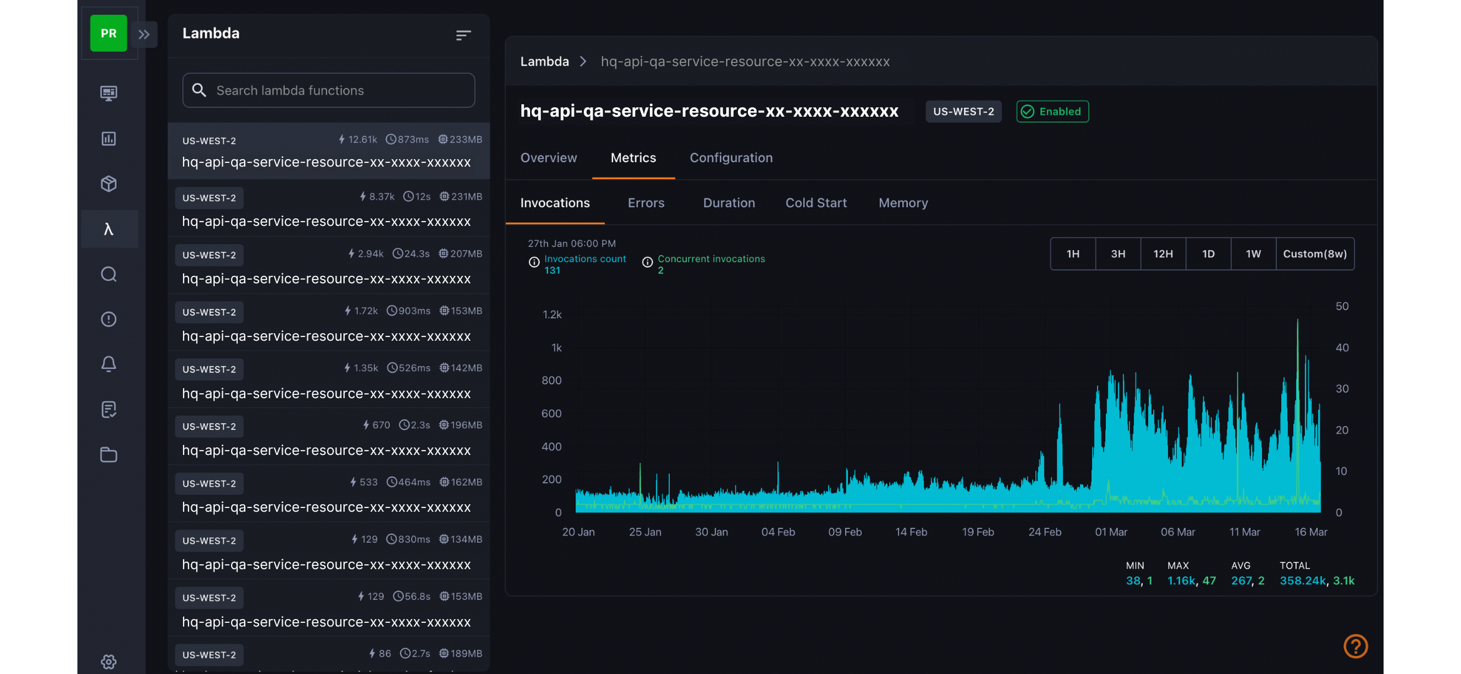Click the AVG value 267, 2
Viewport: 1461px width, 674px height.
point(1247,580)
